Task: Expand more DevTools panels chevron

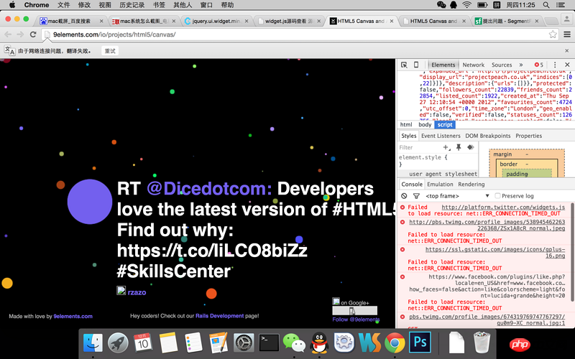Action: pyautogui.click(x=520, y=65)
